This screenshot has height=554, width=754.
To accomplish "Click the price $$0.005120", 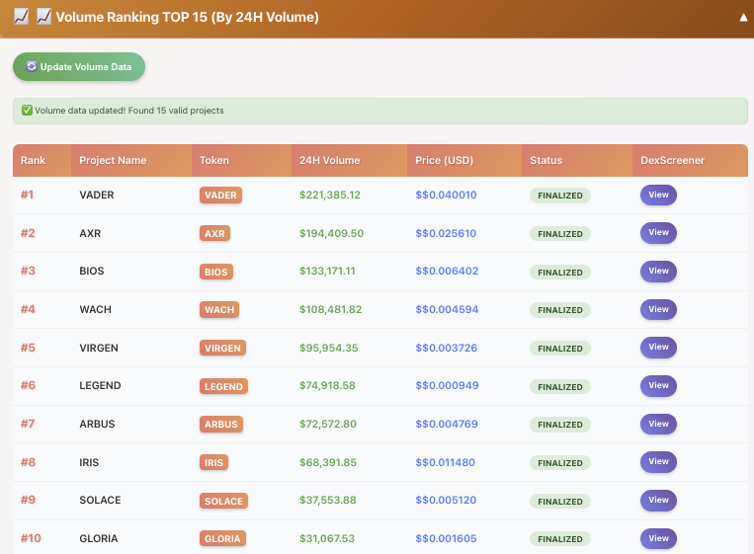I will pos(446,500).
